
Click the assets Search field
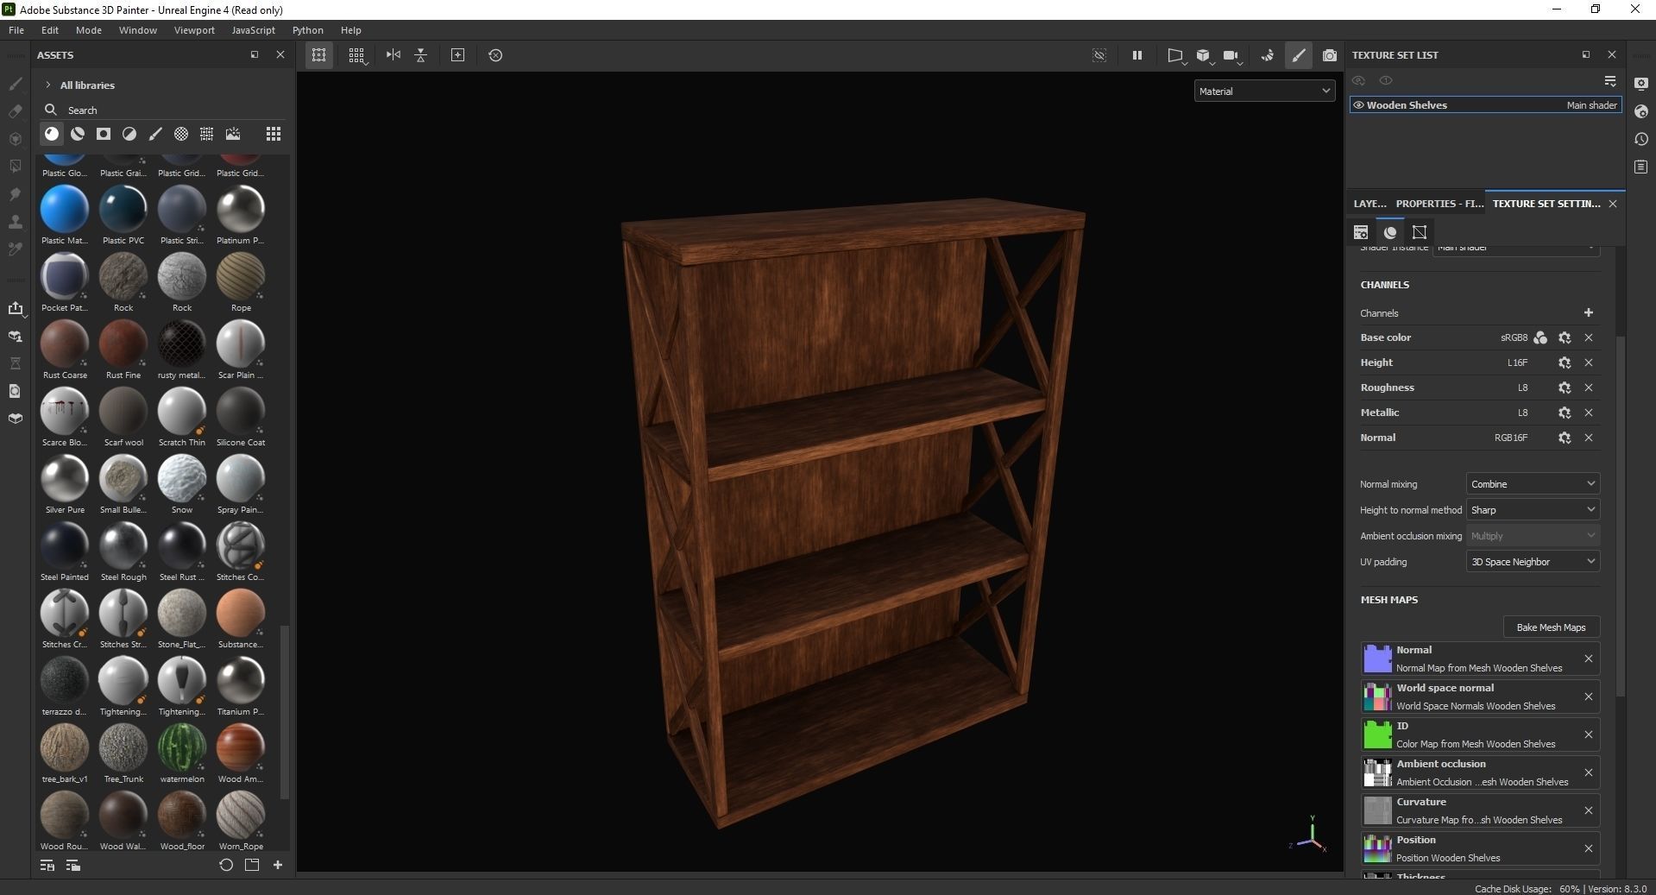click(164, 110)
